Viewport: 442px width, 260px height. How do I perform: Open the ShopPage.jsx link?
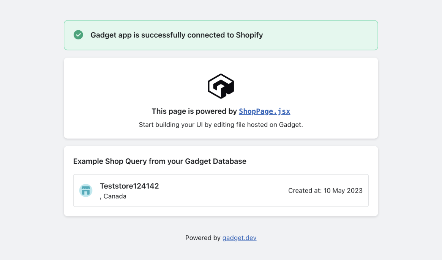pyautogui.click(x=264, y=111)
